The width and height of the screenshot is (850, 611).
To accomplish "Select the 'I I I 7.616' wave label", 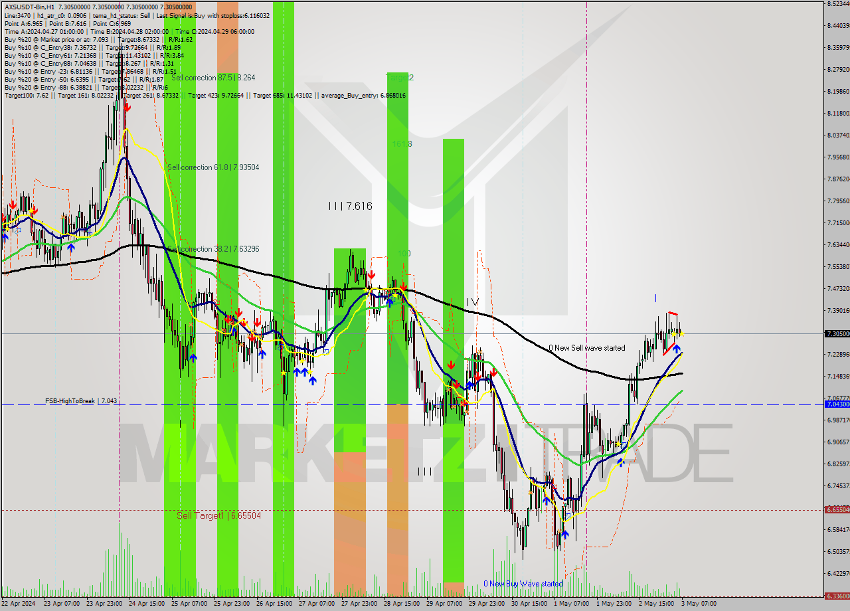I will [350, 207].
